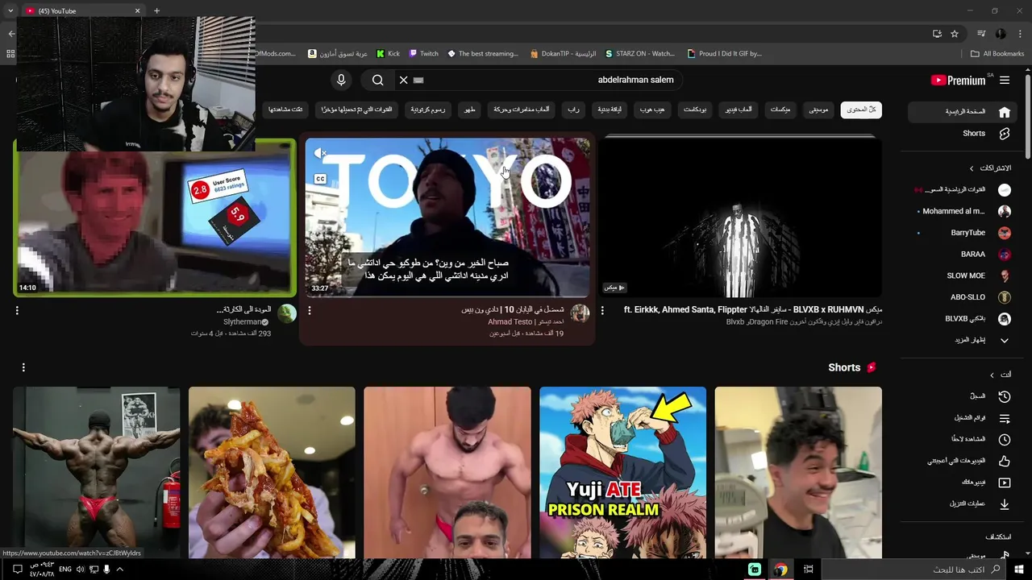Open the loaded fries pizza short
The height and width of the screenshot is (580, 1032).
272,472
